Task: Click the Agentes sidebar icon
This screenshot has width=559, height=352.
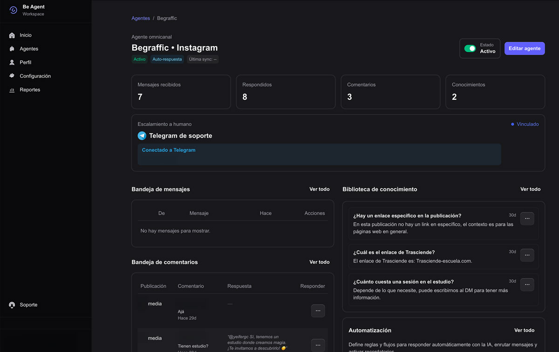Action: click(x=12, y=49)
